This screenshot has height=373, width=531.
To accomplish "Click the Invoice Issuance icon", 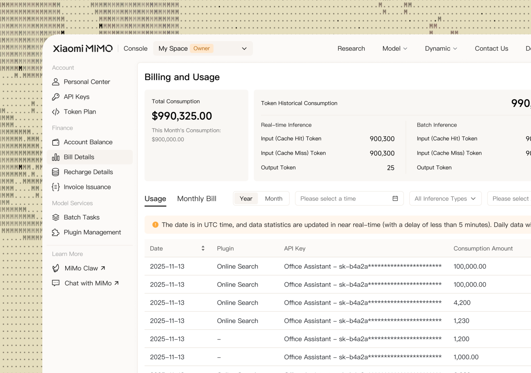I will pos(56,187).
